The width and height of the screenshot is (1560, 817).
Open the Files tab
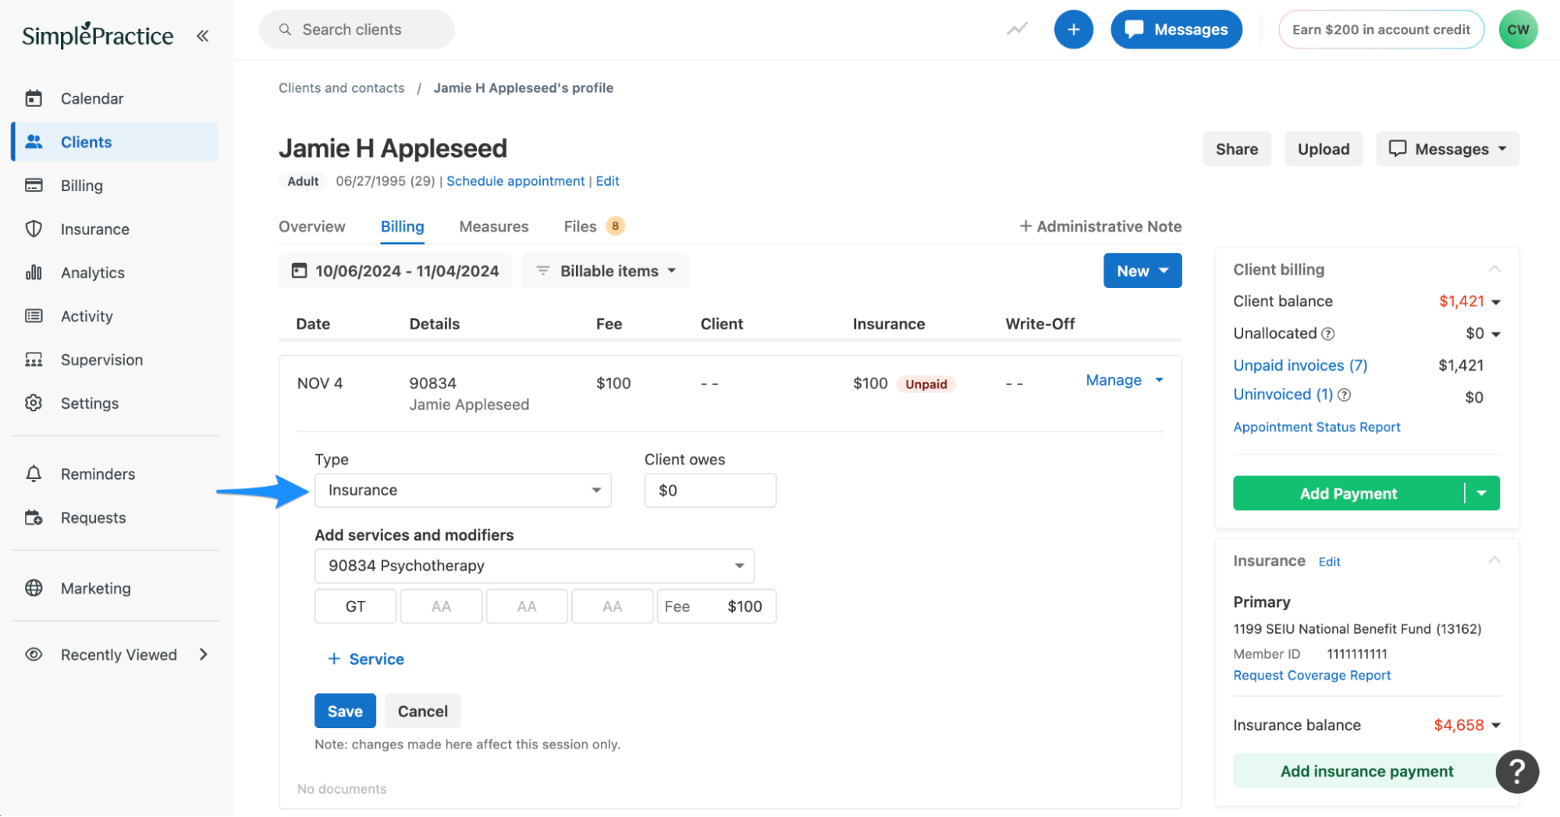pos(593,226)
